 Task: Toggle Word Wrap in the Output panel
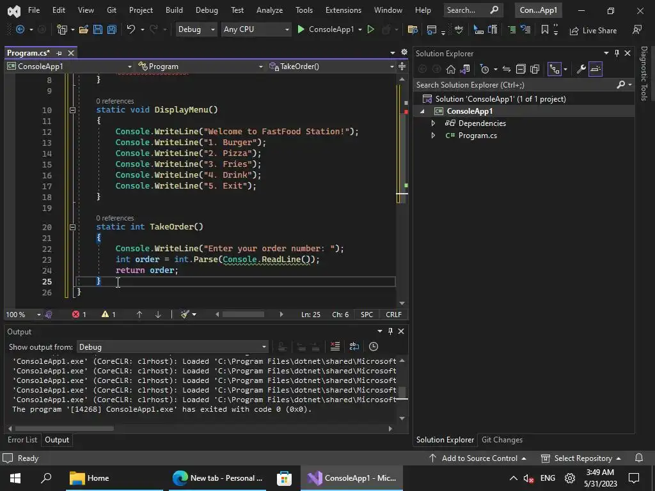(x=354, y=347)
